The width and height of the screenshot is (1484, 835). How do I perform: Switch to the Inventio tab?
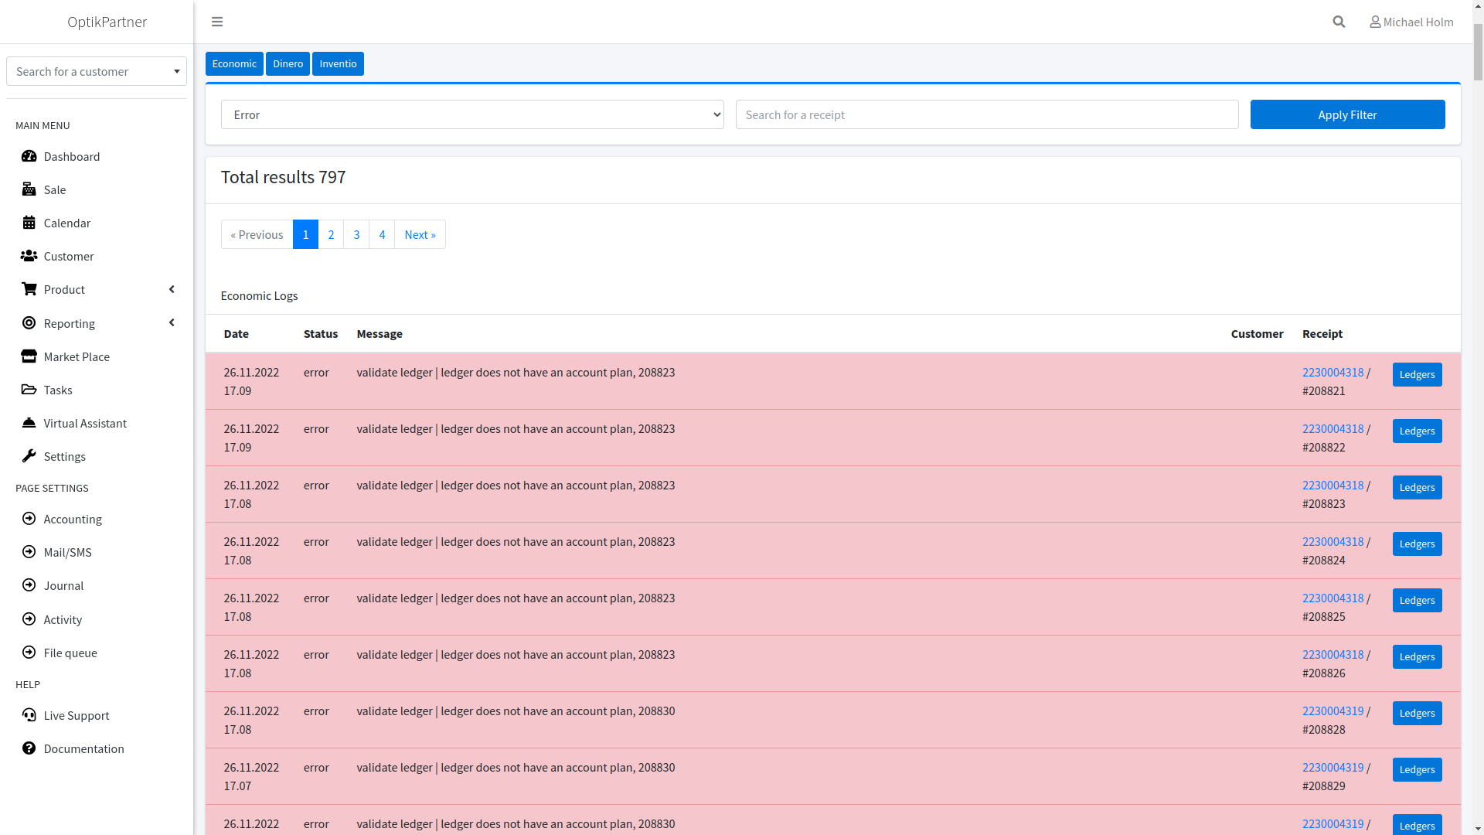click(x=338, y=63)
